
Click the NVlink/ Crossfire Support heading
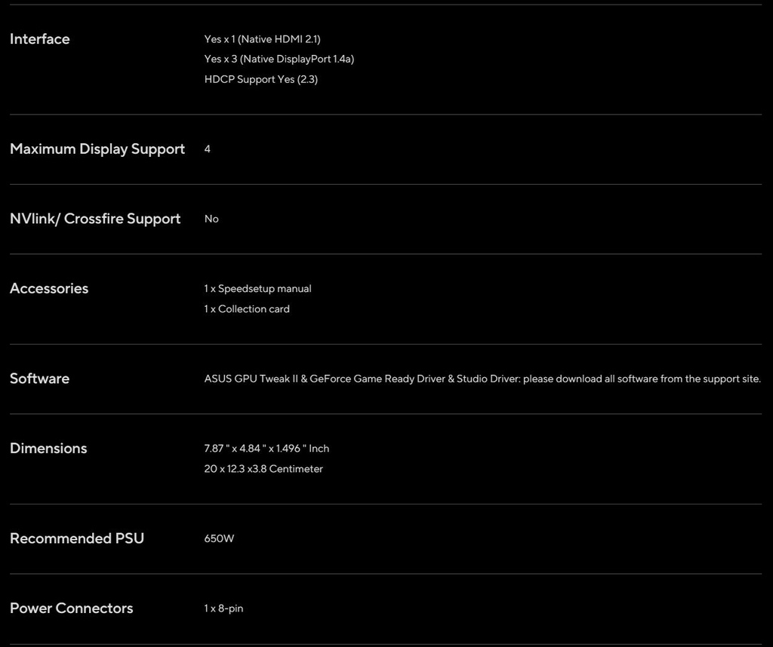coord(95,219)
